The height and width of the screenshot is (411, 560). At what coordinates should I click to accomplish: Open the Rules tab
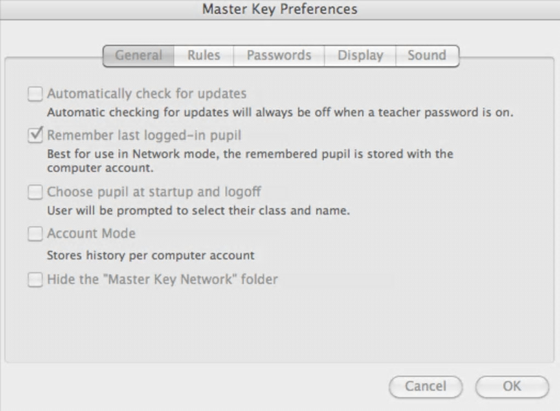click(x=204, y=55)
